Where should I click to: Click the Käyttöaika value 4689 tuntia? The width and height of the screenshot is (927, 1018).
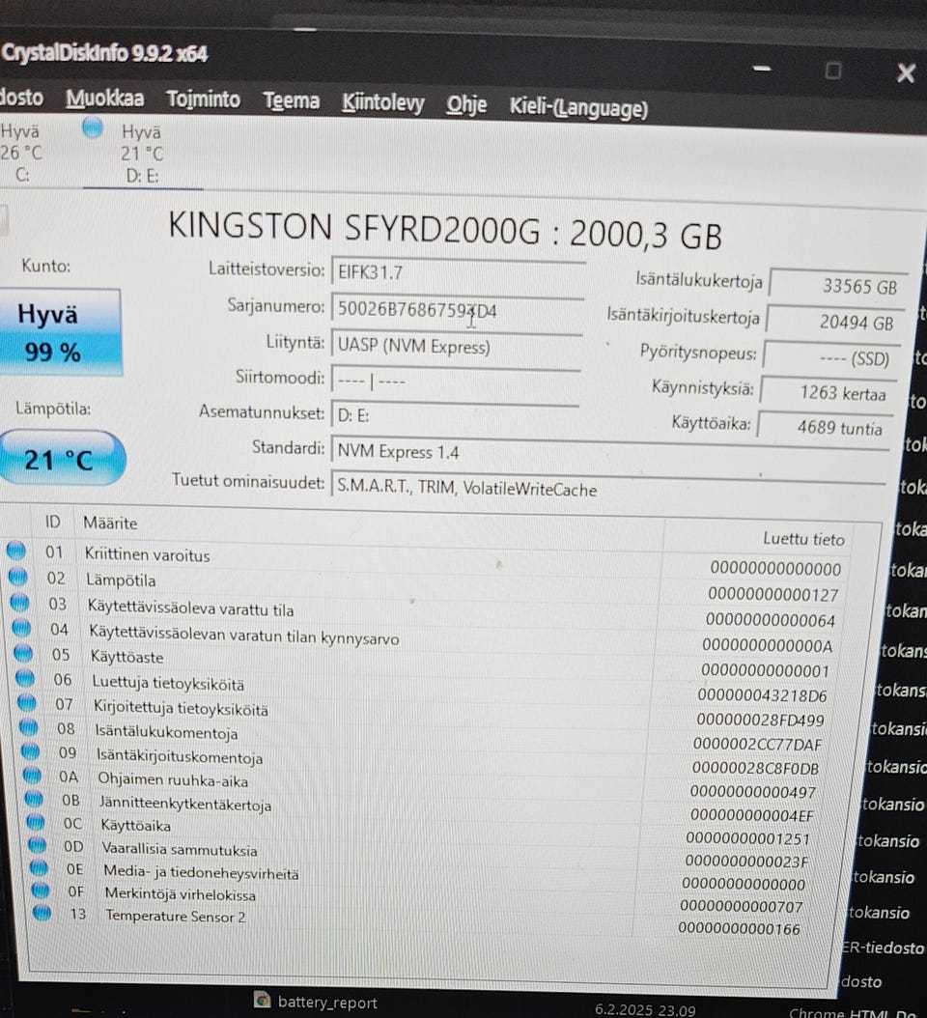coord(826,427)
